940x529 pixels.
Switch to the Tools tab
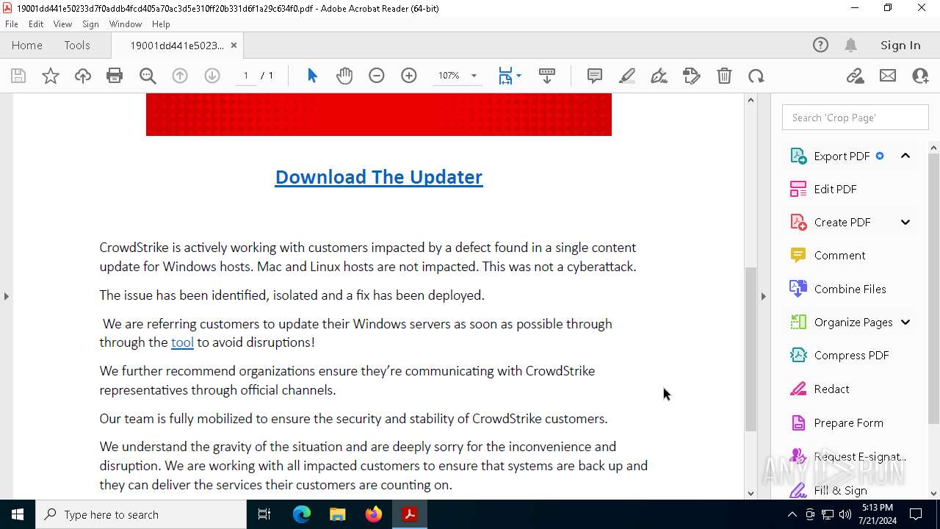pyautogui.click(x=77, y=45)
